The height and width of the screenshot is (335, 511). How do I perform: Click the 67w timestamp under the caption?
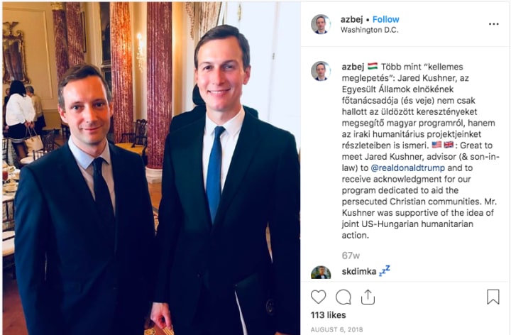(x=351, y=256)
